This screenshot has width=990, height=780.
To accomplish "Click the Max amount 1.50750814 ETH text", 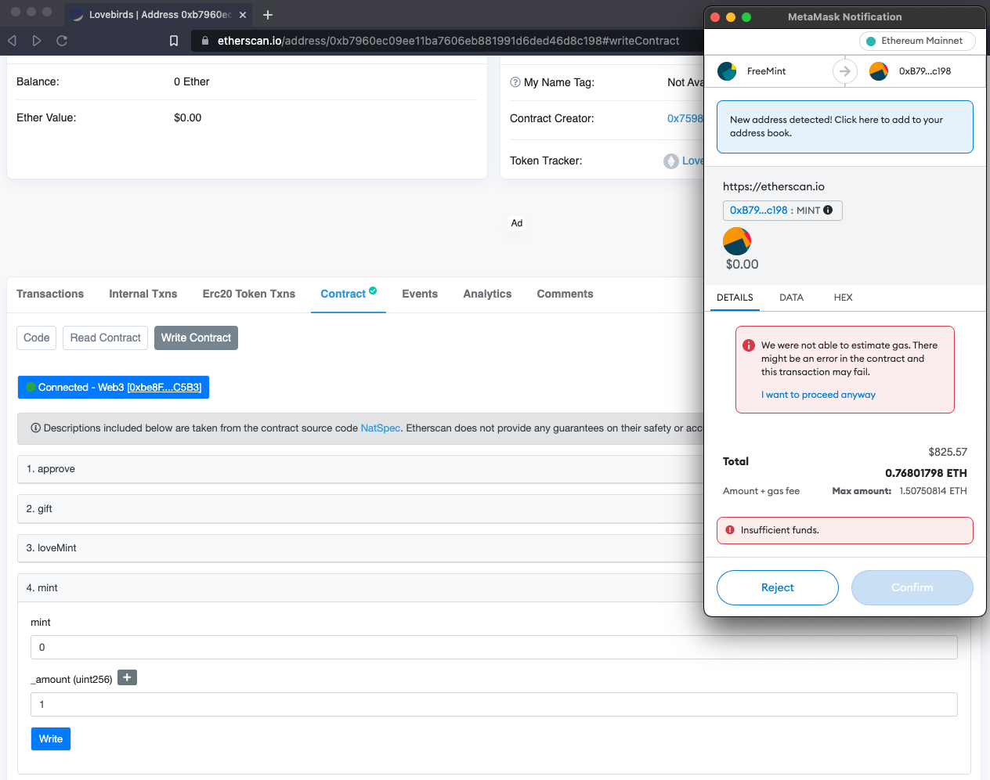I will (x=899, y=491).
